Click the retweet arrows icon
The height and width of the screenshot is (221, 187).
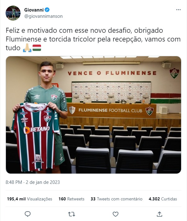71,214
